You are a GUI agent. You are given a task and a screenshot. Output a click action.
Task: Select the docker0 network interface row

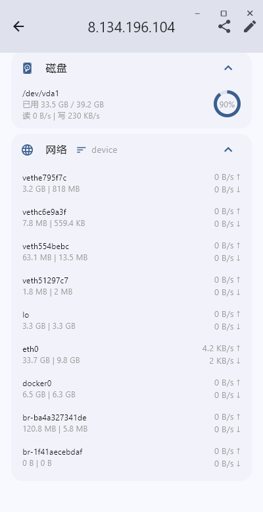click(x=131, y=389)
